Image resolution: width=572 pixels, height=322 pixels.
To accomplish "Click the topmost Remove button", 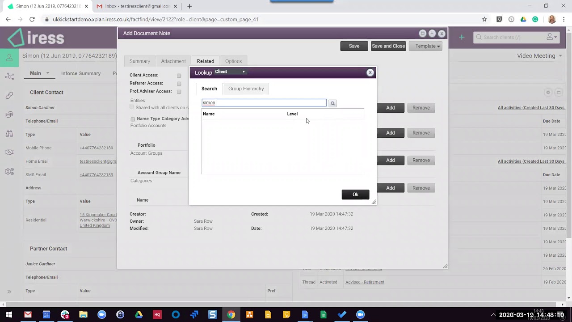I will [x=421, y=108].
